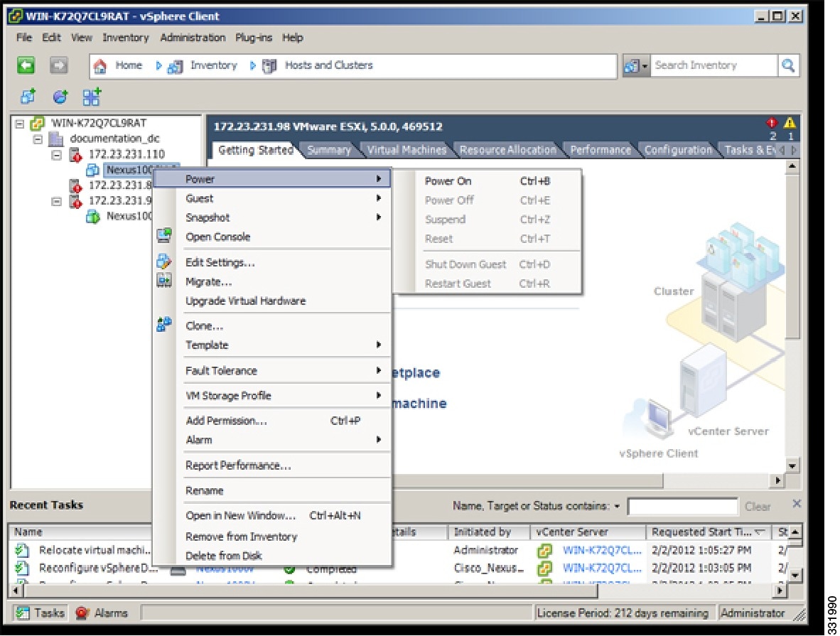Screen dimensions: 840x636
Task: Collapse the documentation_dc datacenter node
Action: (x=38, y=139)
